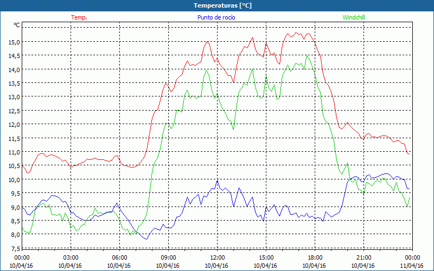
Task: Click the 10/04/16 date under 12:00
Action: [216, 266]
